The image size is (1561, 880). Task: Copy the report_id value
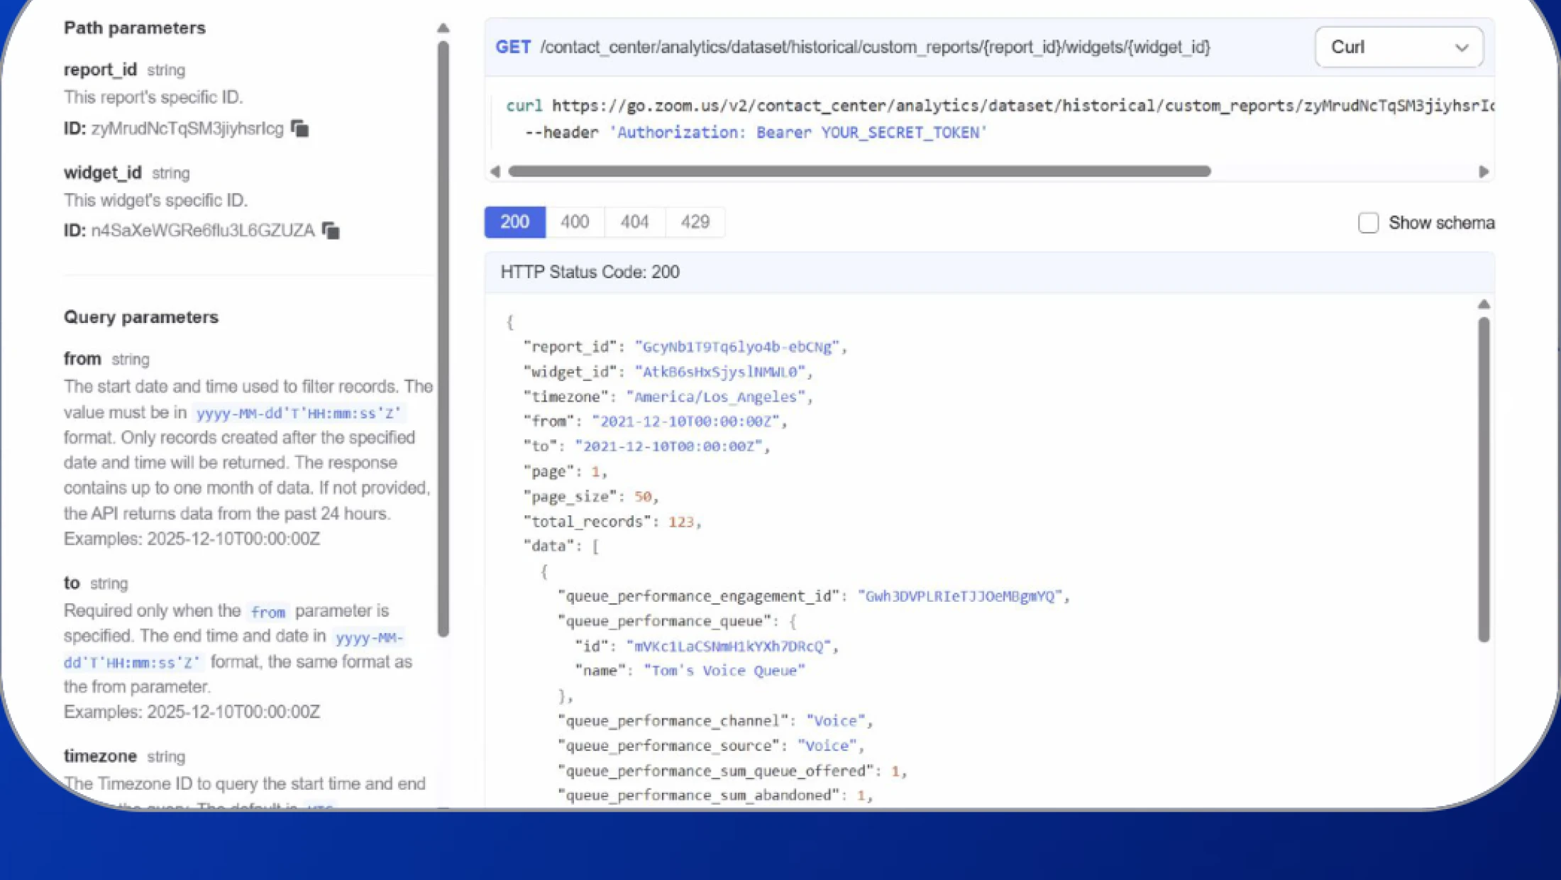(300, 128)
